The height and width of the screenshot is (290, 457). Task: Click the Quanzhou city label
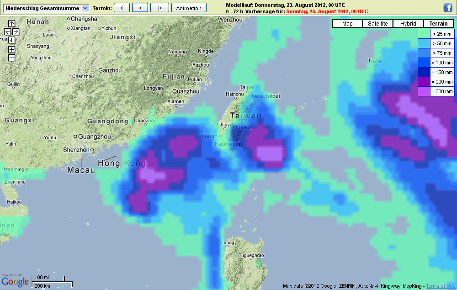186,91
